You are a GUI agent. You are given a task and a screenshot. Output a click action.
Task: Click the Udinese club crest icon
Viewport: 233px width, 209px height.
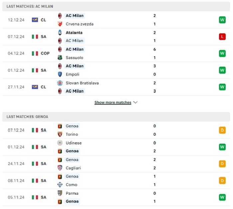(x=60, y=143)
